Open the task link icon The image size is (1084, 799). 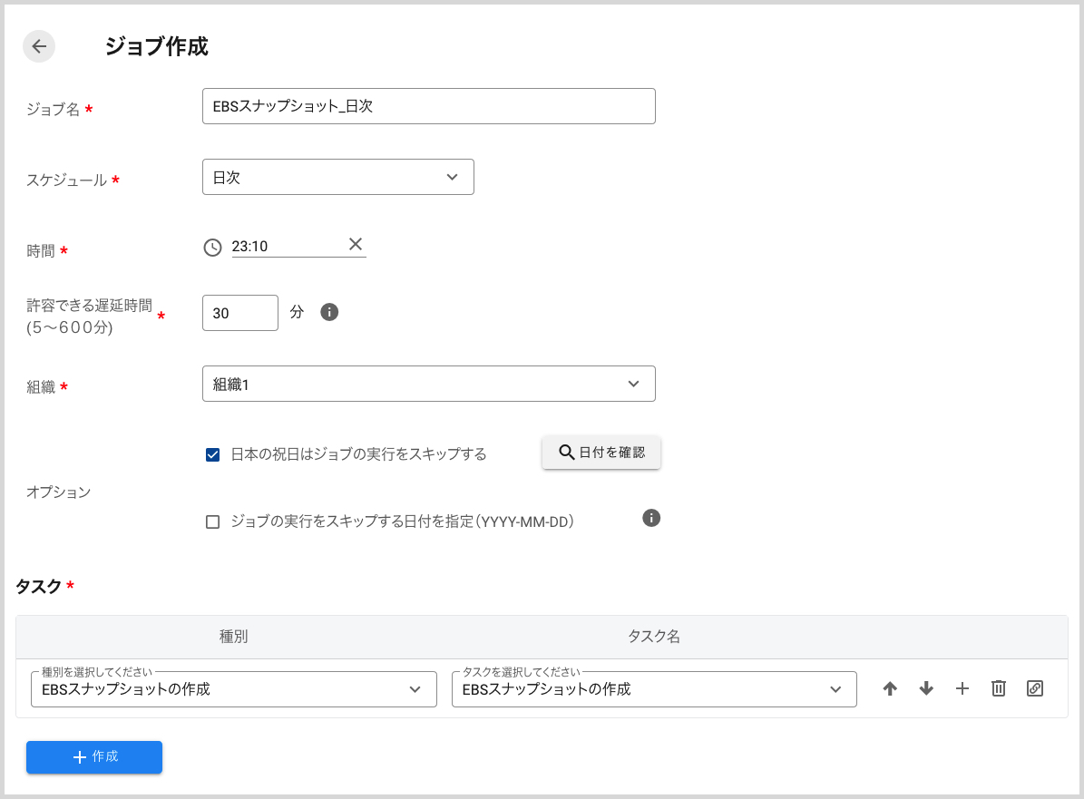1035,688
